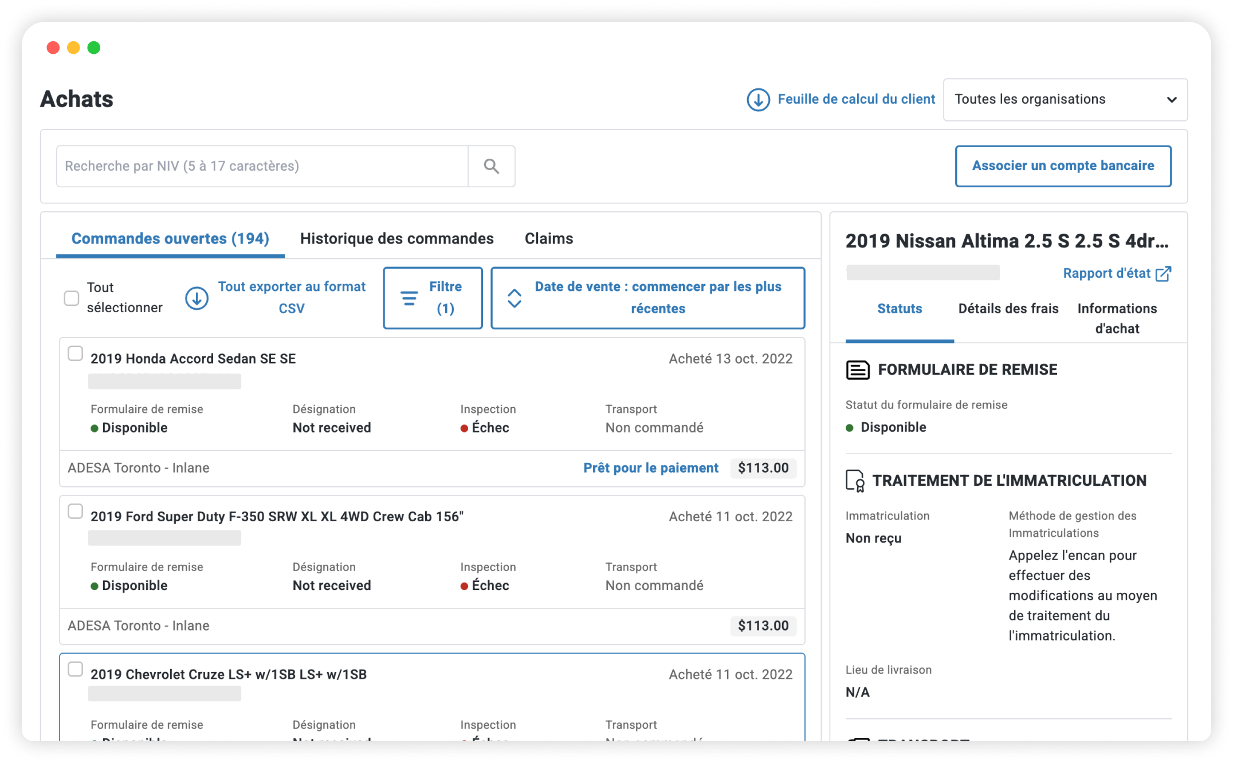Open Feuille de calcul du client link
Image resolution: width=1233 pixels, height=763 pixels.
pos(856,100)
